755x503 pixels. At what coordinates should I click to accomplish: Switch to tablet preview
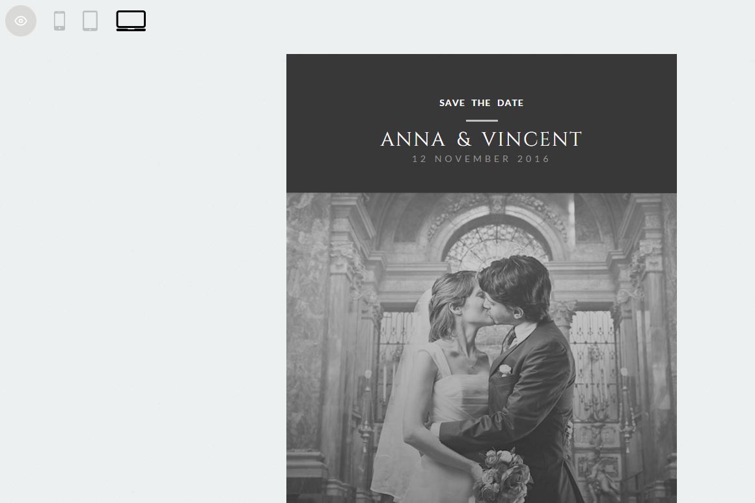[90, 21]
